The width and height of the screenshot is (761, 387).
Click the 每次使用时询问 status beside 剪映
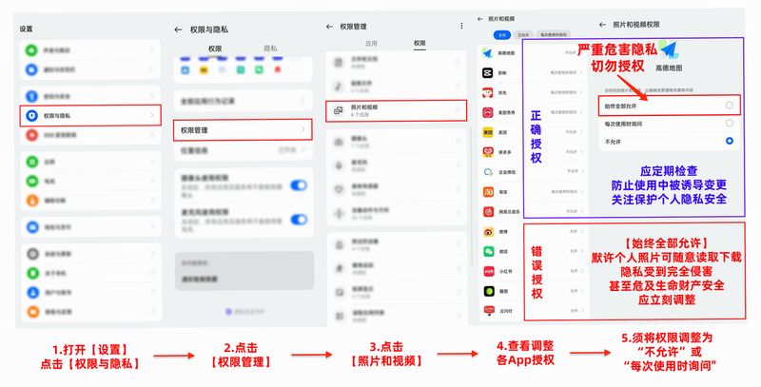pos(563,73)
